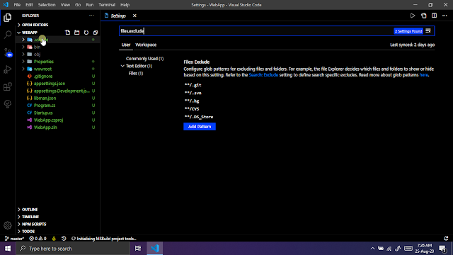453x255 pixels.
Task: Open the Extensions view
Action: pos(8,86)
